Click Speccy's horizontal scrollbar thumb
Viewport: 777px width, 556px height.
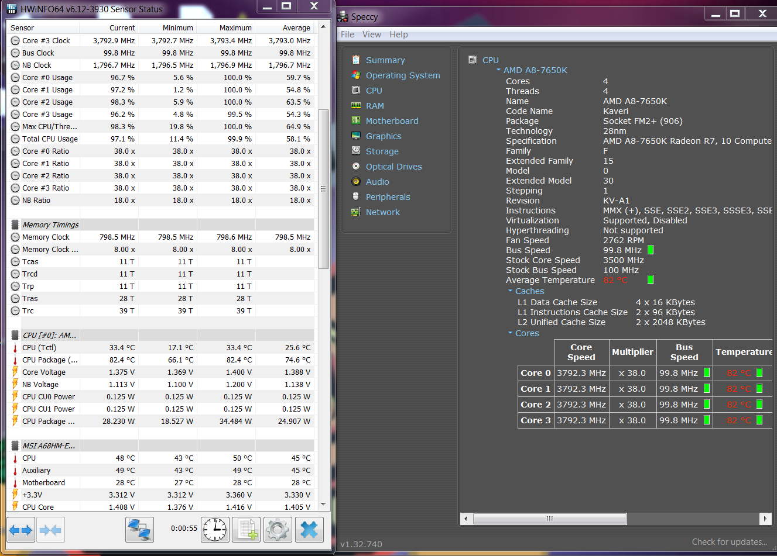click(550, 519)
